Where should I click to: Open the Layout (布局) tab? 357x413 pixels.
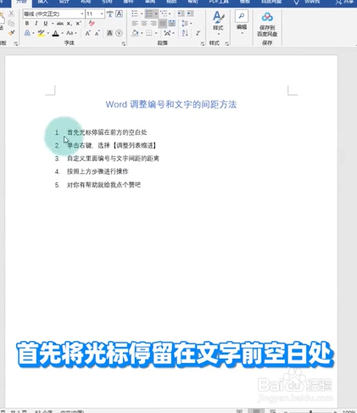point(86,2)
